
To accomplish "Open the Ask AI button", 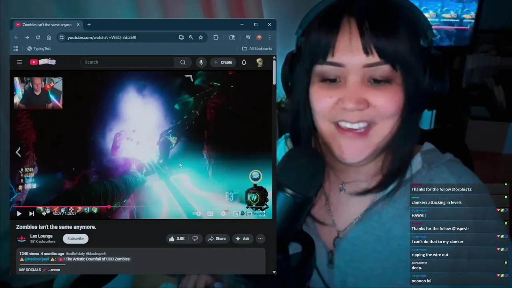I will click(x=242, y=238).
